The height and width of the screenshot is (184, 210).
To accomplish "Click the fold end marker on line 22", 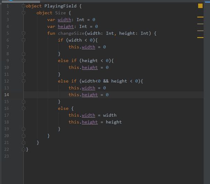I will (x=23, y=149).
